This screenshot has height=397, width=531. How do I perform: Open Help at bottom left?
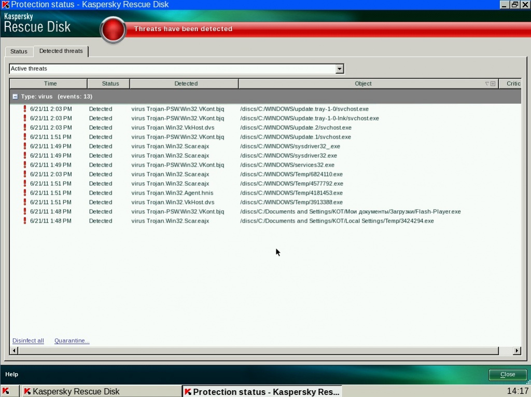pyautogui.click(x=11, y=374)
